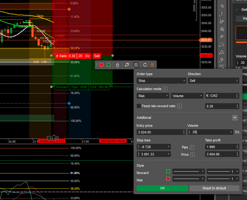Click the Calculation mode info icon

165,89
